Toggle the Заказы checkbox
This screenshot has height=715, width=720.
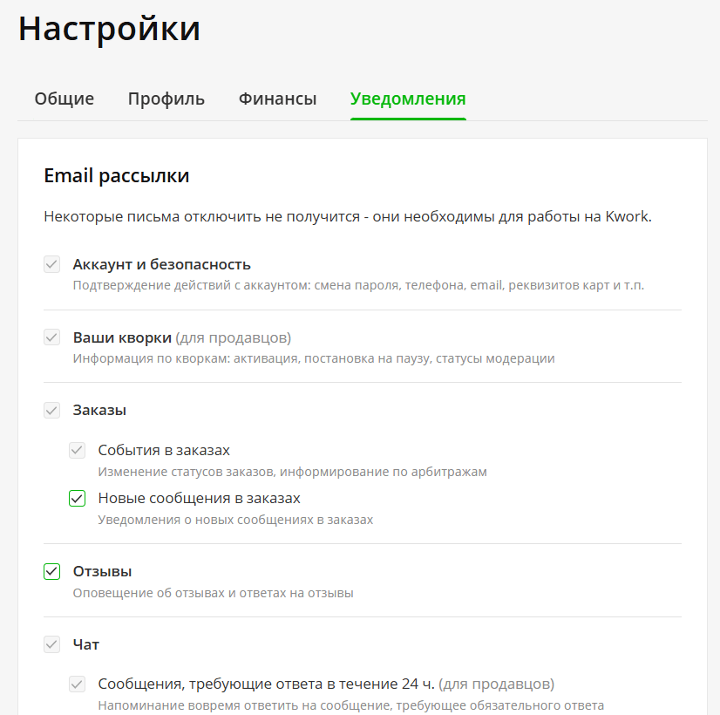coord(52,410)
